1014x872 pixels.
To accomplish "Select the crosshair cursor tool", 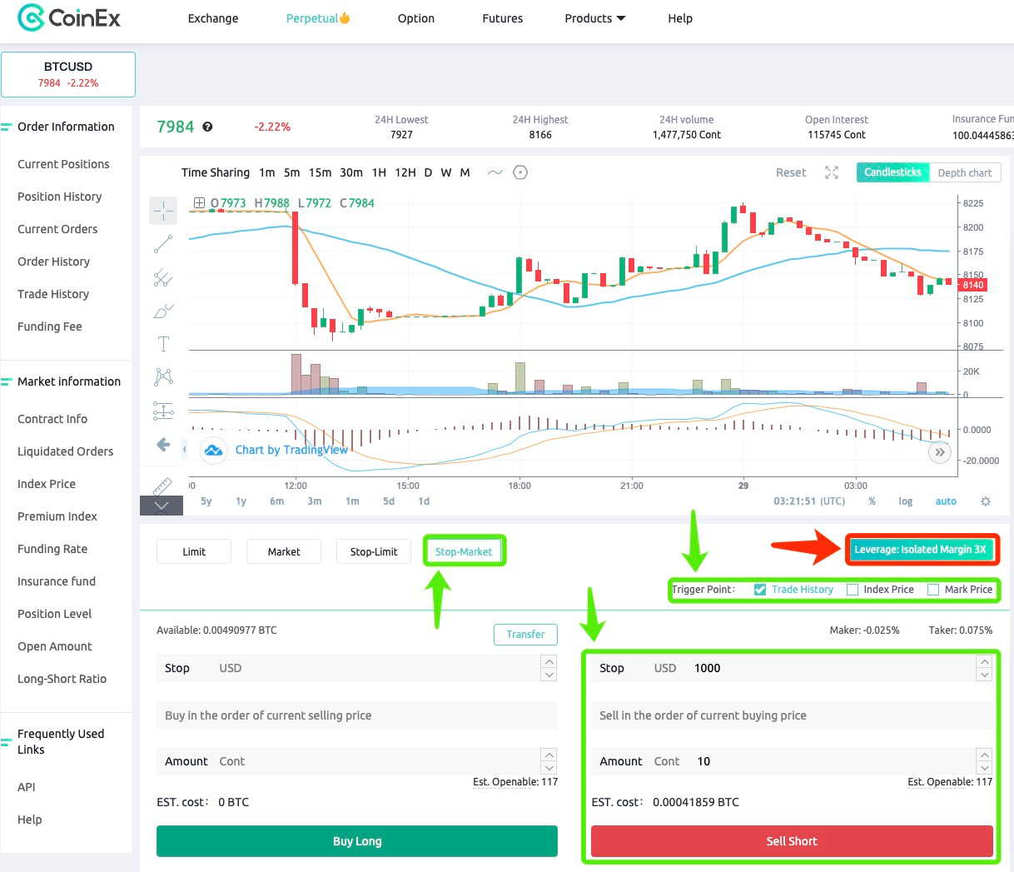I will 163,211.
